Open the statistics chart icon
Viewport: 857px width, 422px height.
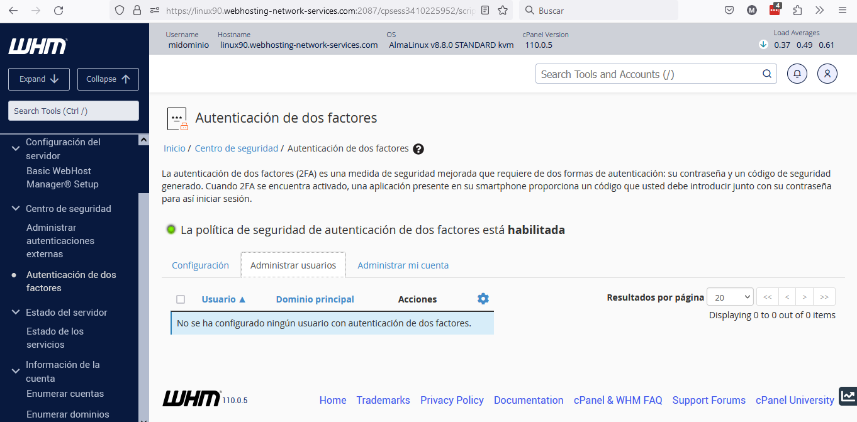coord(848,396)
